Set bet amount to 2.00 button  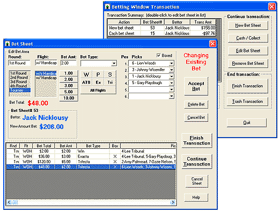pos(69,79)
